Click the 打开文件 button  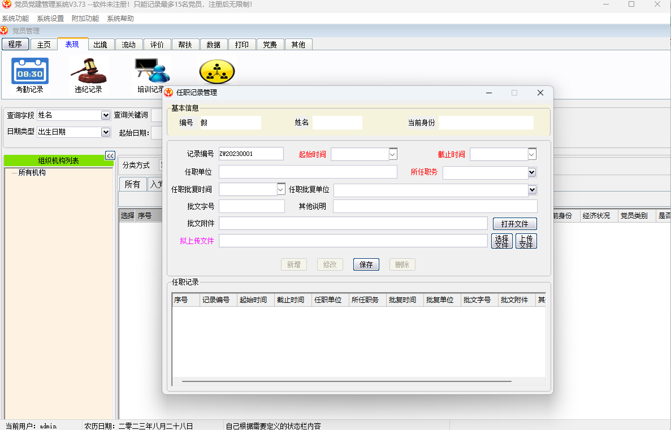[515, 224]
